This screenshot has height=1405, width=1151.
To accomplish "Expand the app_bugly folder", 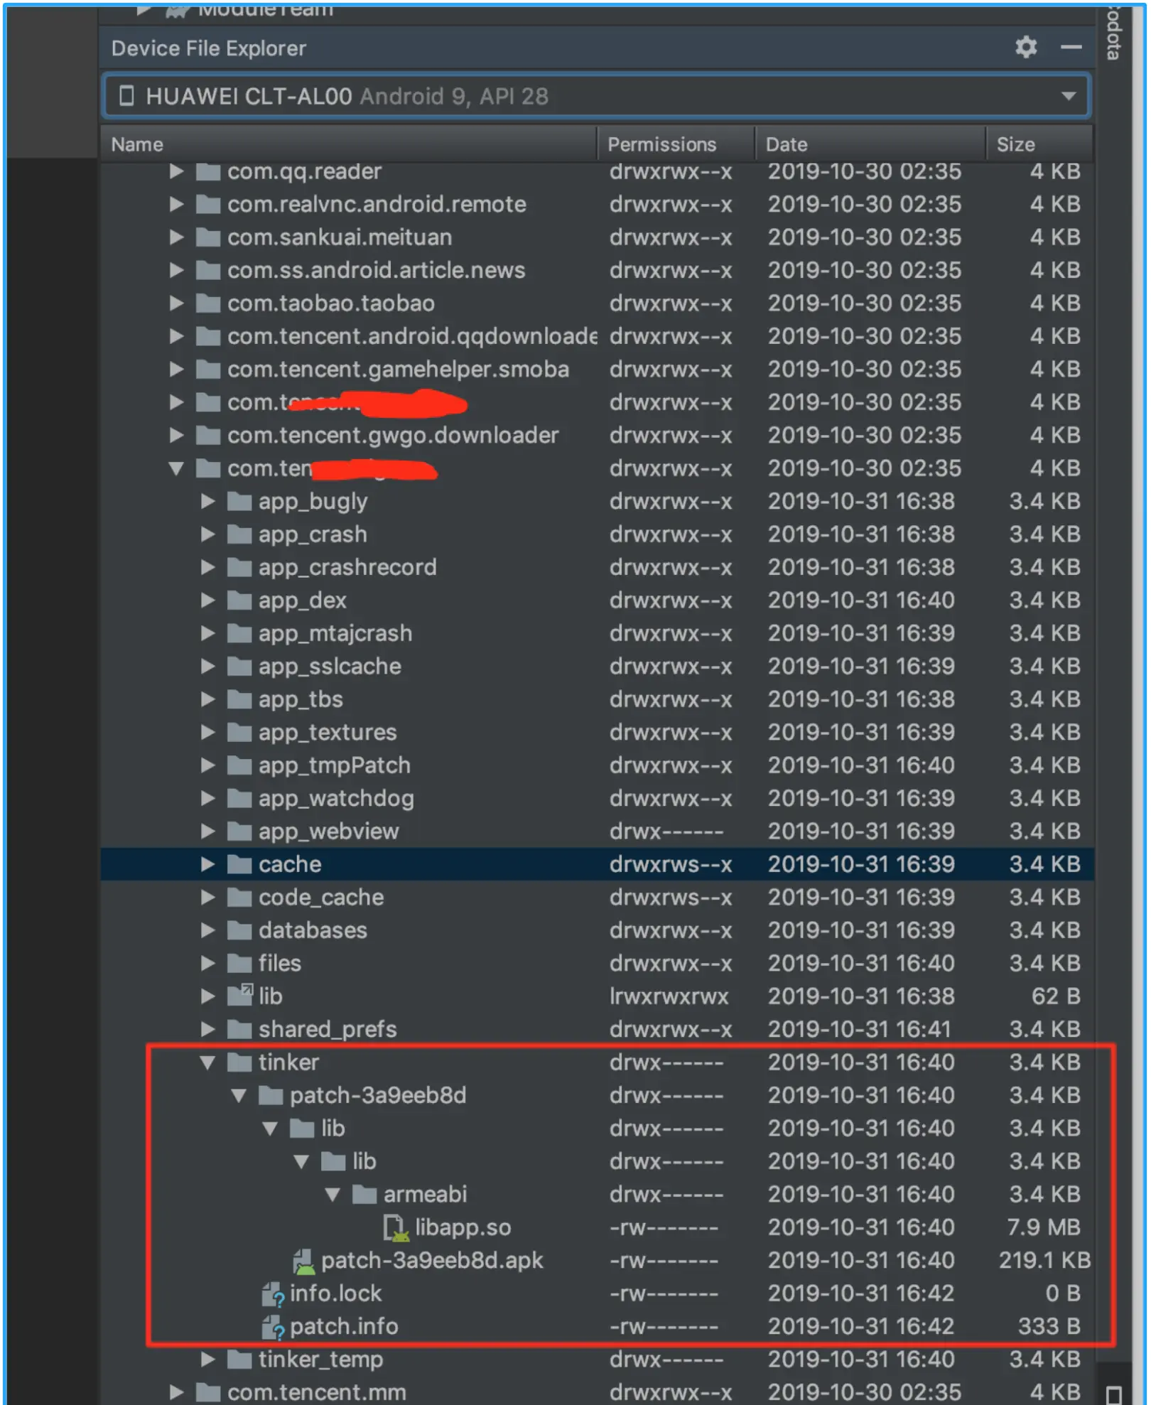I will click(x=207, y=502).
